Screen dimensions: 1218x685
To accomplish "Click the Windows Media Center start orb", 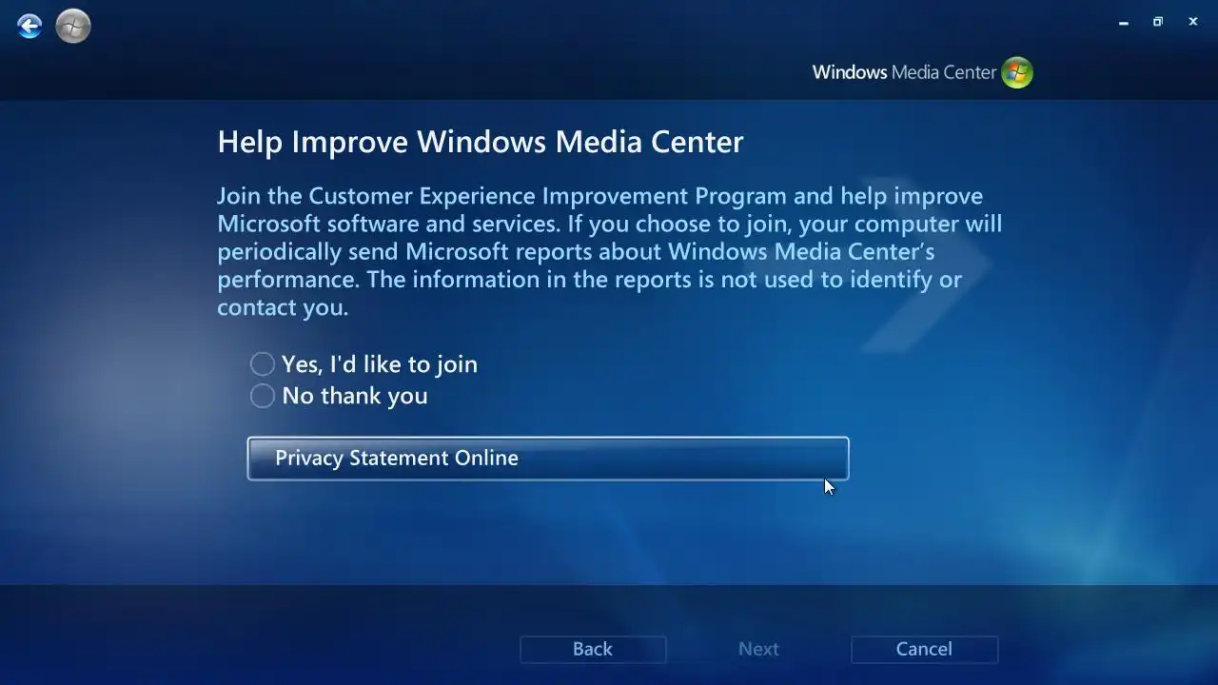I will pyautogui.click(x=73, y=26).
